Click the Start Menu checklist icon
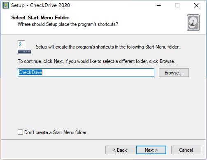The height and width of the screenshot is (160, 207). (24, 47)
